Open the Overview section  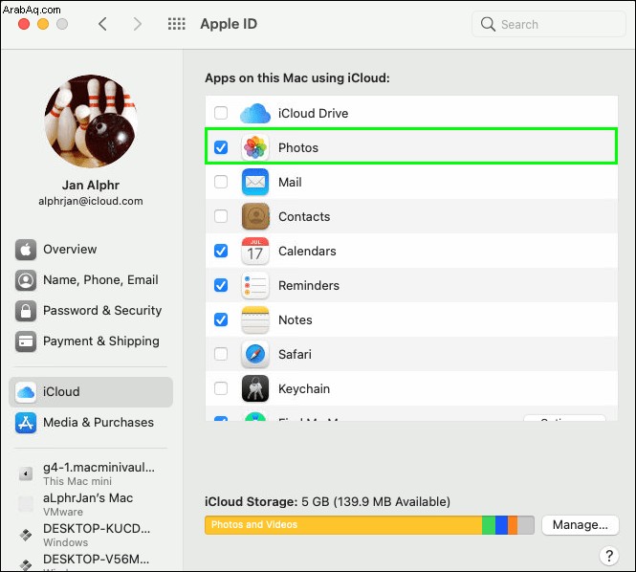91,250
